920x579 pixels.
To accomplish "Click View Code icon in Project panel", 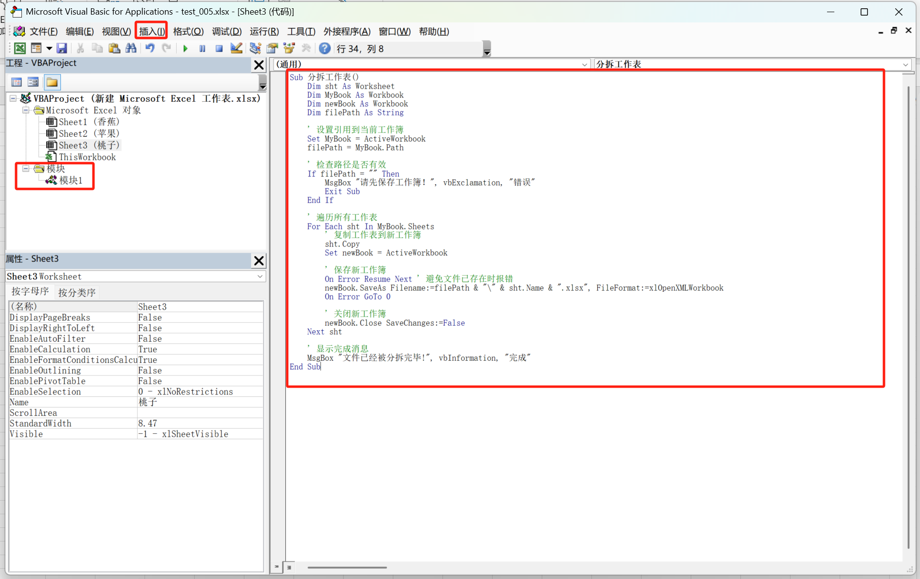I will 17,82.
